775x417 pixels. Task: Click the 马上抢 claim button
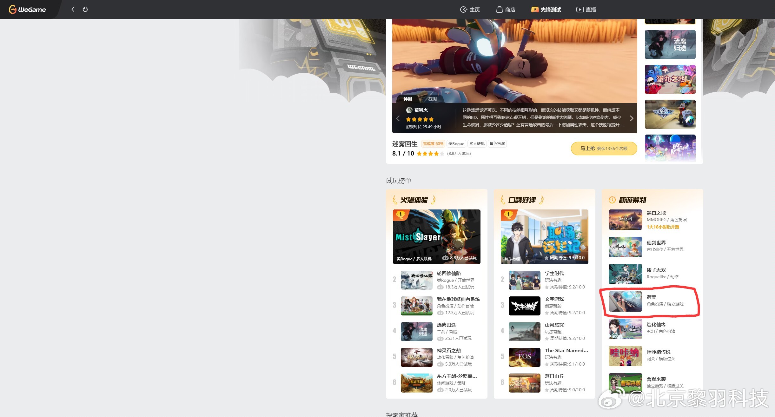[604, 148]
